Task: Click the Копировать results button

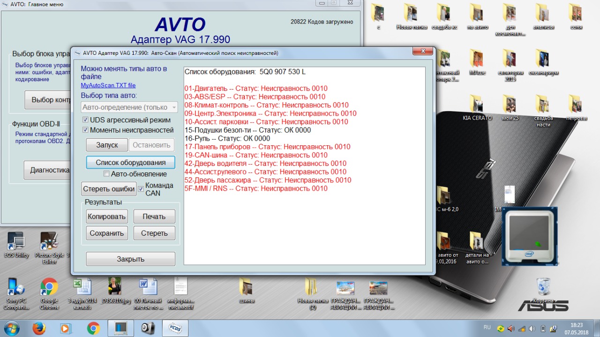Action: [x=107, y=217]
